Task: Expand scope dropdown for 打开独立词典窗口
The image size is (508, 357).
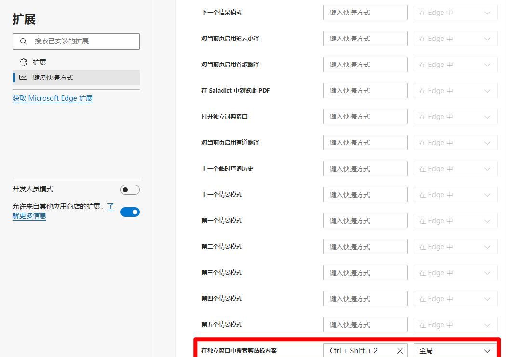Action: 455,116
